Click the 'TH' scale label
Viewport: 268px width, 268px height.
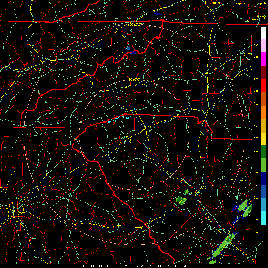coord(256,233)
